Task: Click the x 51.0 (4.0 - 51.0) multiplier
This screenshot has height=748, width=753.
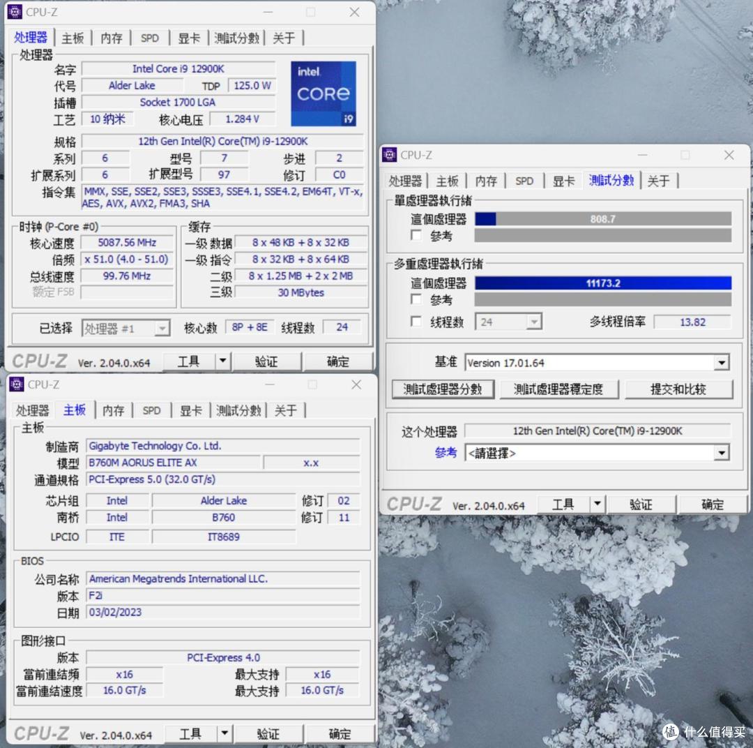Action: coord(127,259)
